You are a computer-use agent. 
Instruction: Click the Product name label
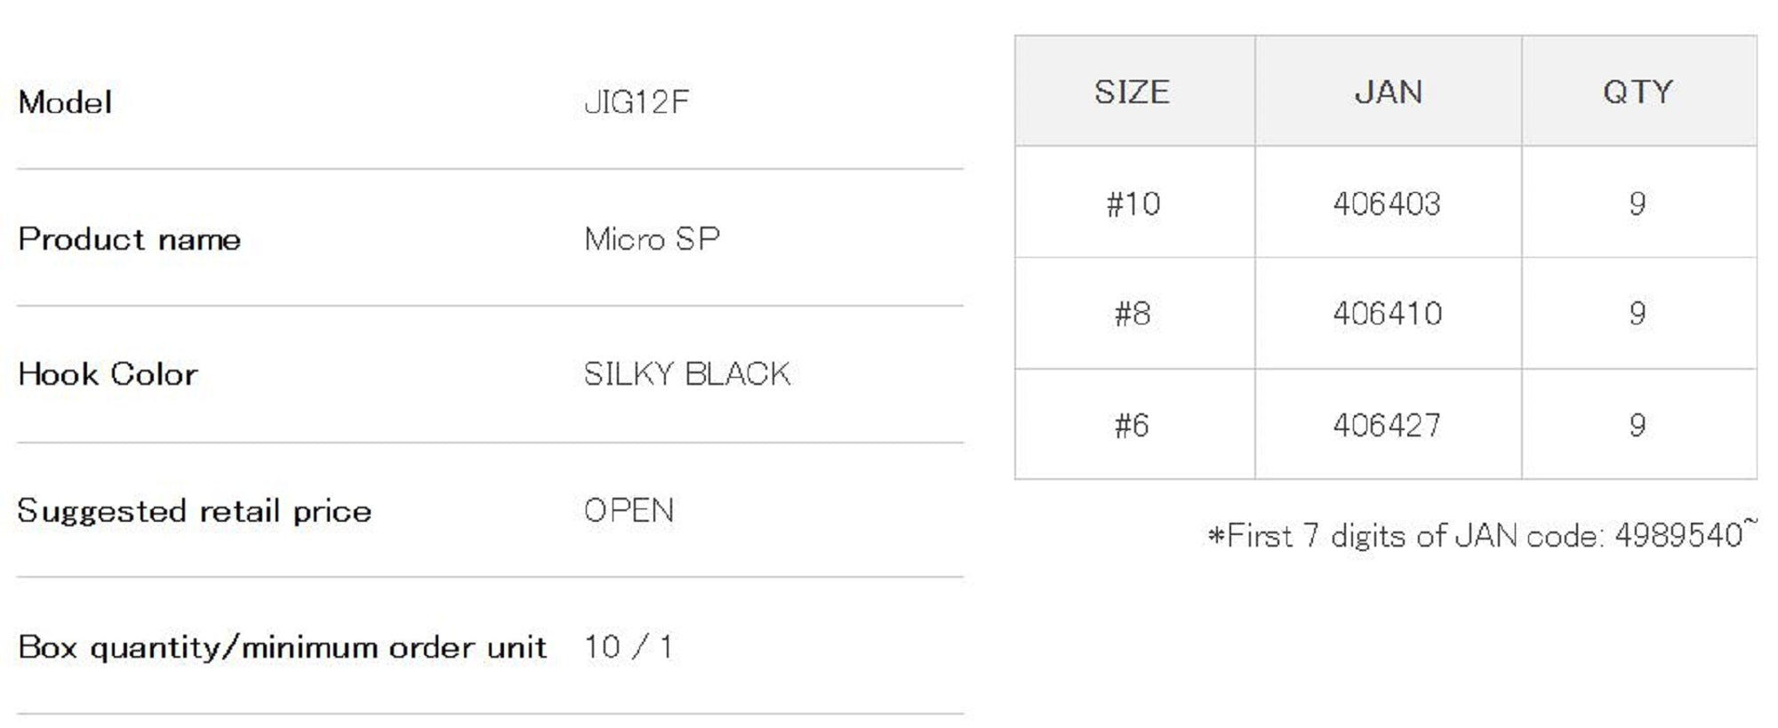(129, 239)
